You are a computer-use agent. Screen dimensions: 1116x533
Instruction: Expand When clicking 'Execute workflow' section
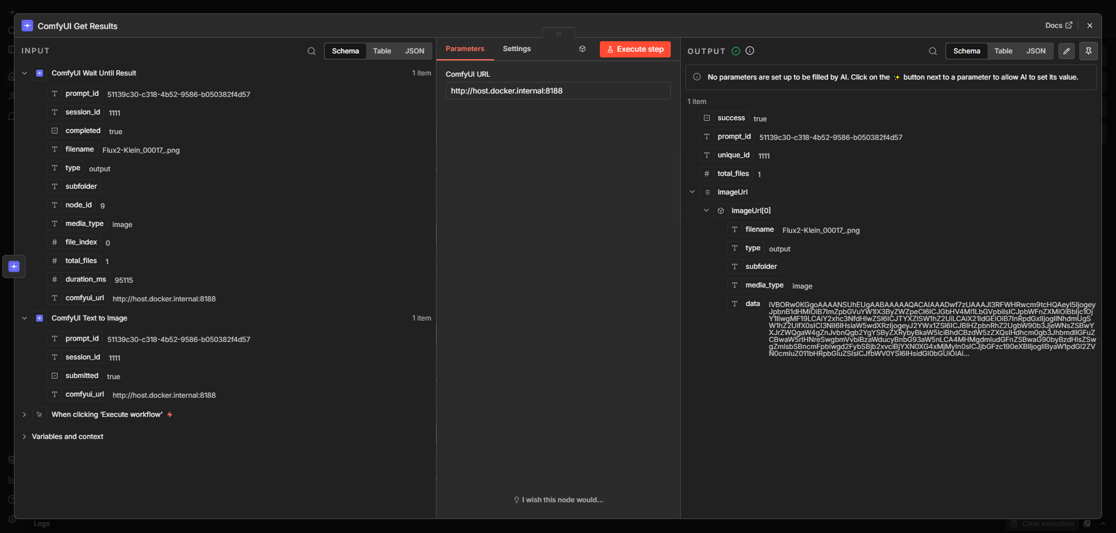[24, 415]
